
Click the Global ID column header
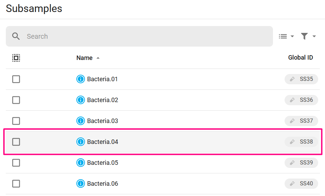tap(300, 58)
